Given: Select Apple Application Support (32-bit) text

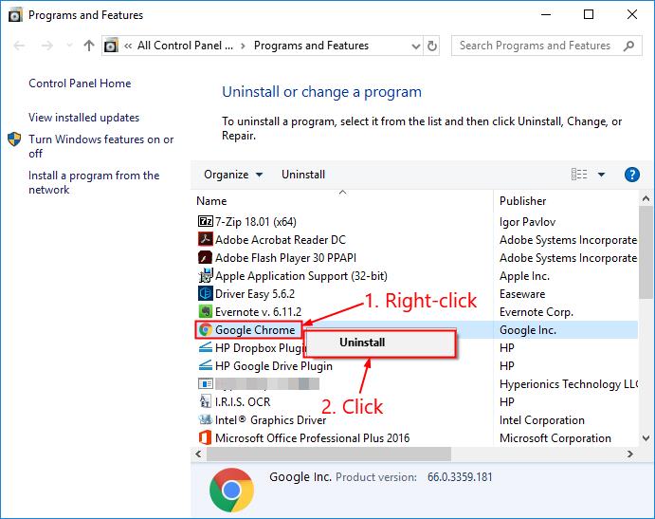Looking at the screenshot, I should click(301, 275).
